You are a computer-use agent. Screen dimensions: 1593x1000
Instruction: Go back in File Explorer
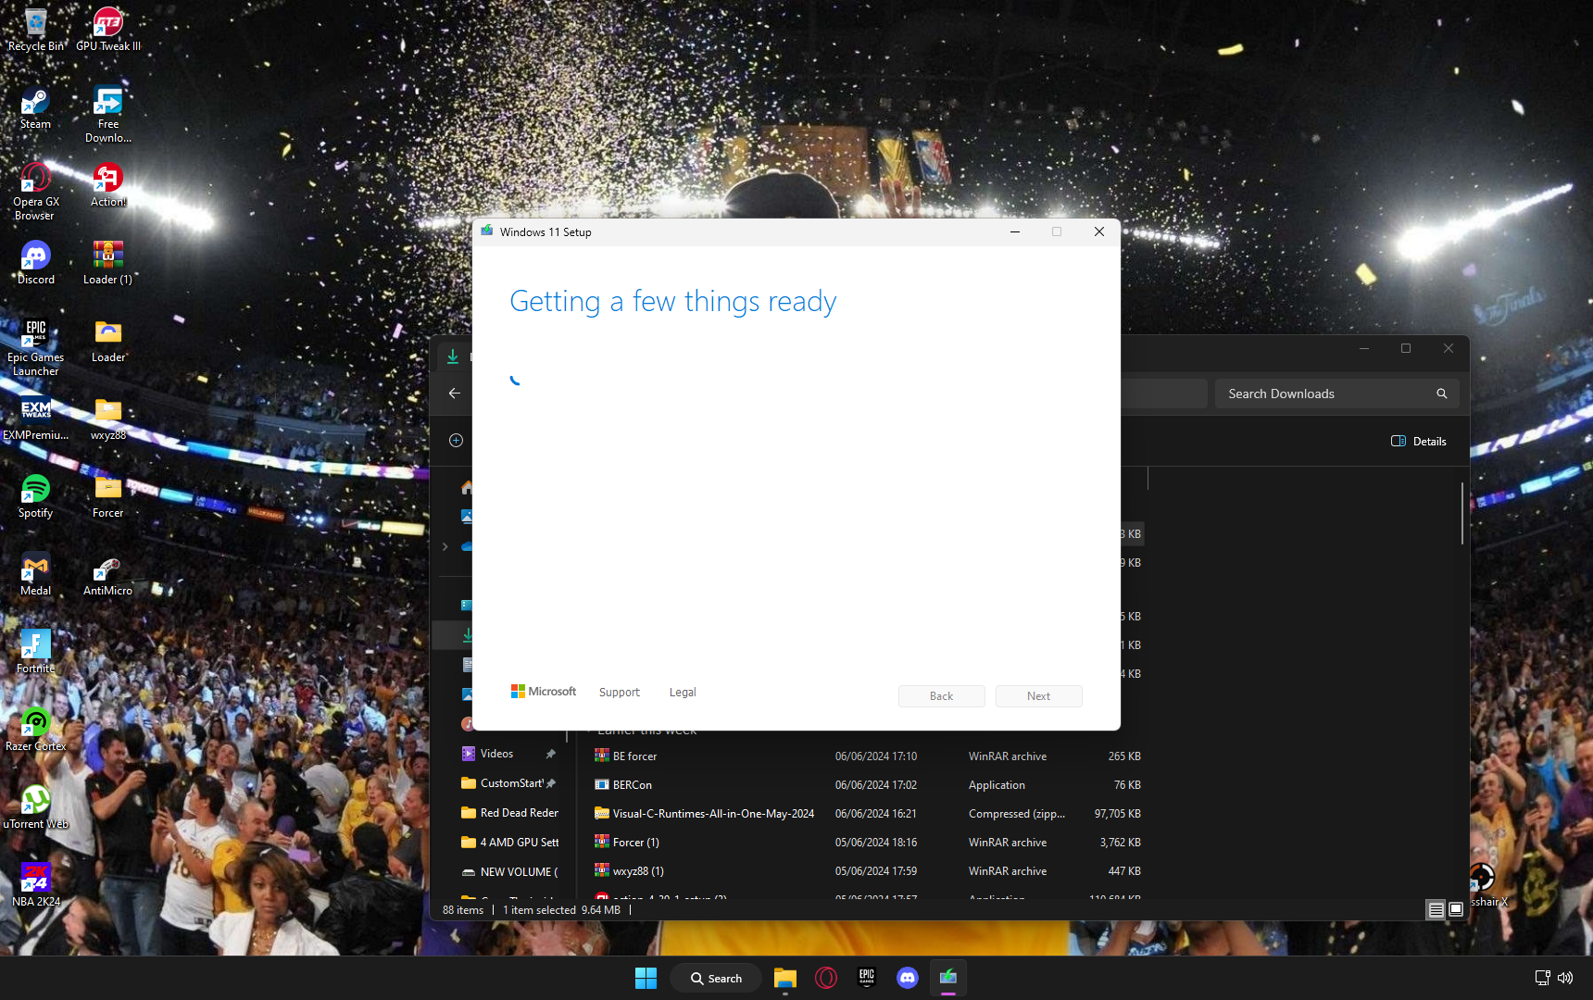[455, 394]
